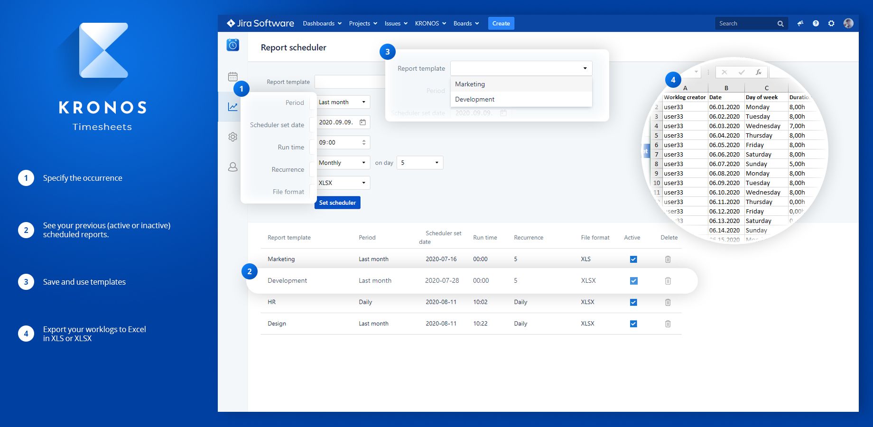Open the user profile icon in sidebar
The height and width of the screenshot is (427, 873).
[232, 167]
